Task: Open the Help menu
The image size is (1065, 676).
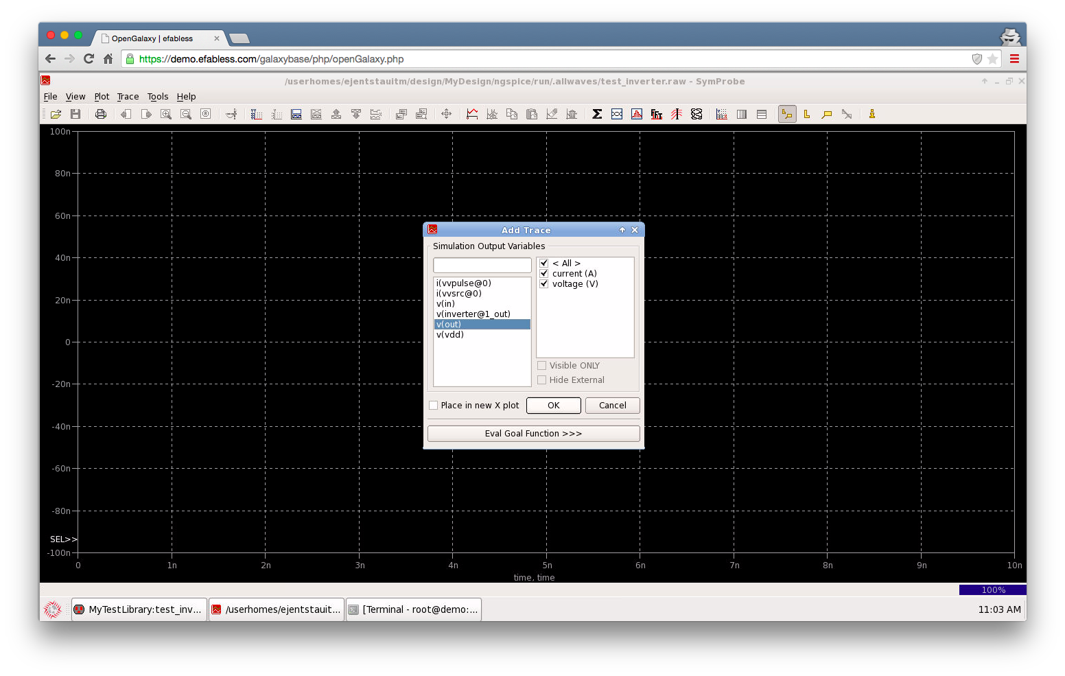Action: coord(187,97)
